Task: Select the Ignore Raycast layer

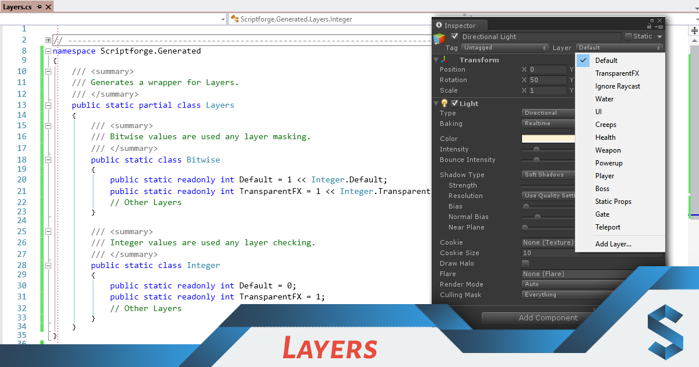Action: 620,86
